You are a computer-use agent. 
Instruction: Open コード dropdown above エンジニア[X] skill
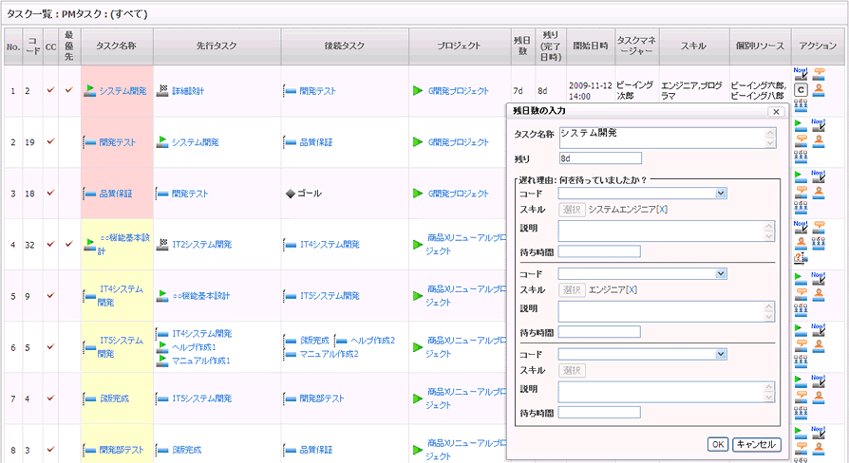point(642,273)
